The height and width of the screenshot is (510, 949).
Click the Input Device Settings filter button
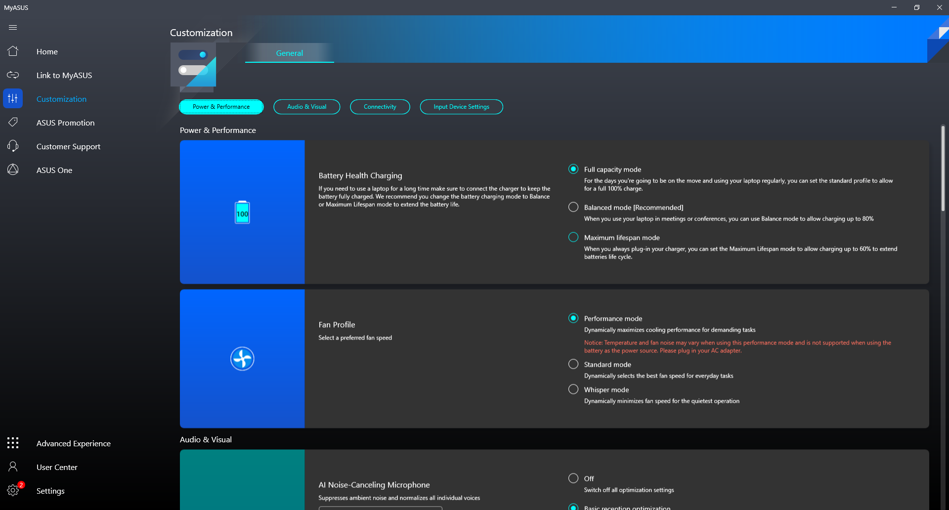[462, 107]
